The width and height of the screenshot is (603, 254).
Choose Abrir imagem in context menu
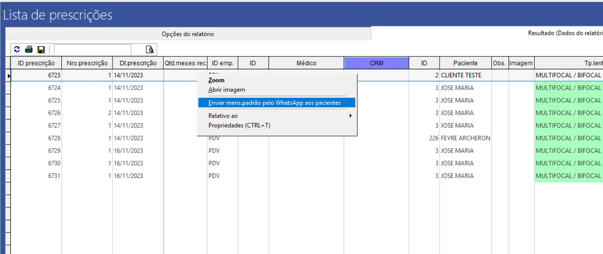227,90
